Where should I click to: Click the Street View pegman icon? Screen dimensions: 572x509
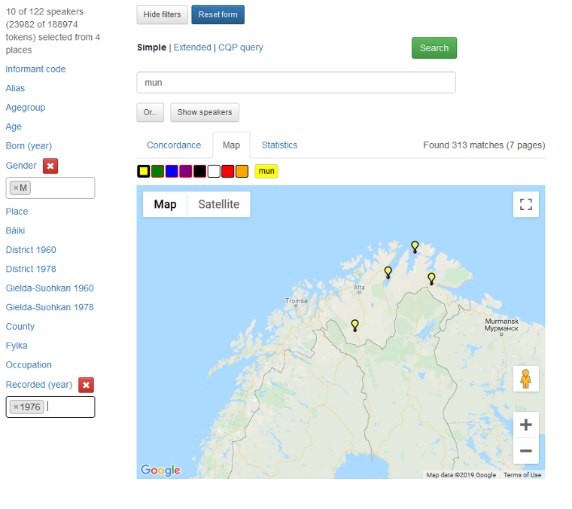tap(525, 379)
